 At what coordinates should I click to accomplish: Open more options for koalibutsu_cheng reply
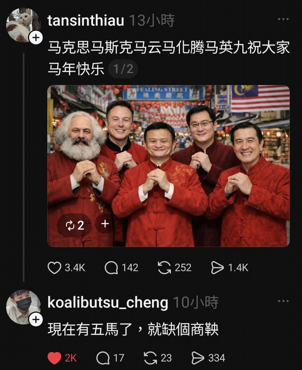(x=283, y=301)
